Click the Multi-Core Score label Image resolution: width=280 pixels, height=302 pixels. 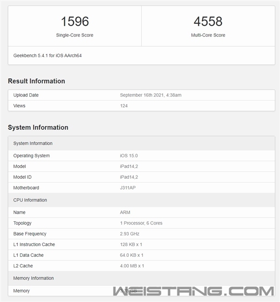point(208,35)
